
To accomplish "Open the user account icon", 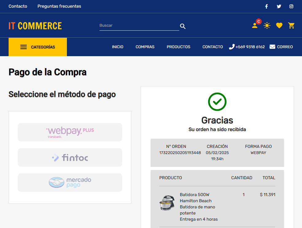I will [255, 26].
